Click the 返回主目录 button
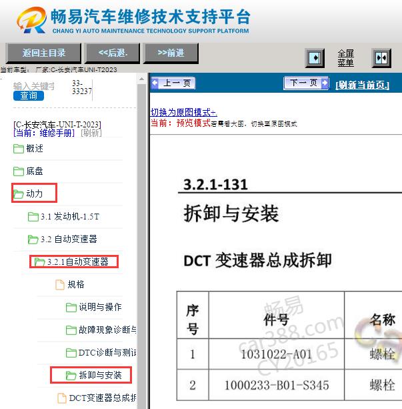This screenshot has height=409, width=402. pyautogui.click(x=43, y=53)
